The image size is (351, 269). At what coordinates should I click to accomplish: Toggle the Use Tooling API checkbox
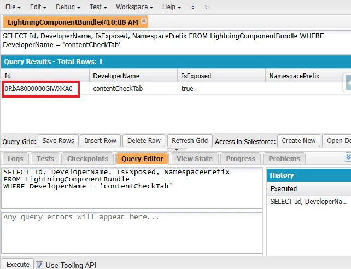39,265
